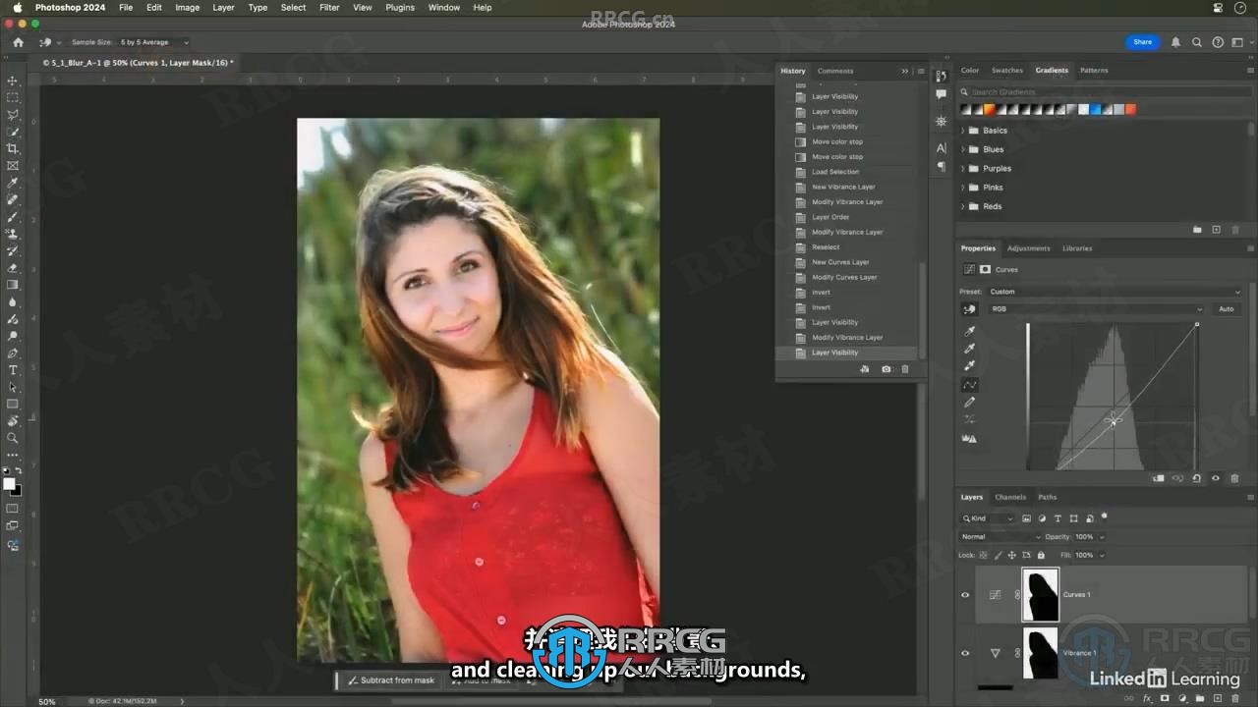Toggle lock position for the layer
The width and height of the screenshot is (1258, 707).
[1011, 555]
